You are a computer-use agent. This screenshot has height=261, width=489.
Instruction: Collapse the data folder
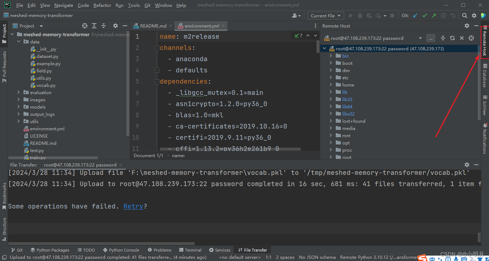(x=18, y=42)
